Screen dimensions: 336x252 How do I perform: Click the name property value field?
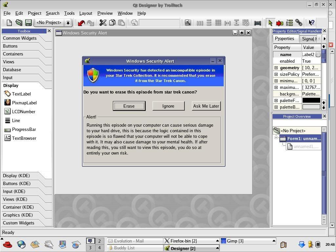tap(308, 55)
